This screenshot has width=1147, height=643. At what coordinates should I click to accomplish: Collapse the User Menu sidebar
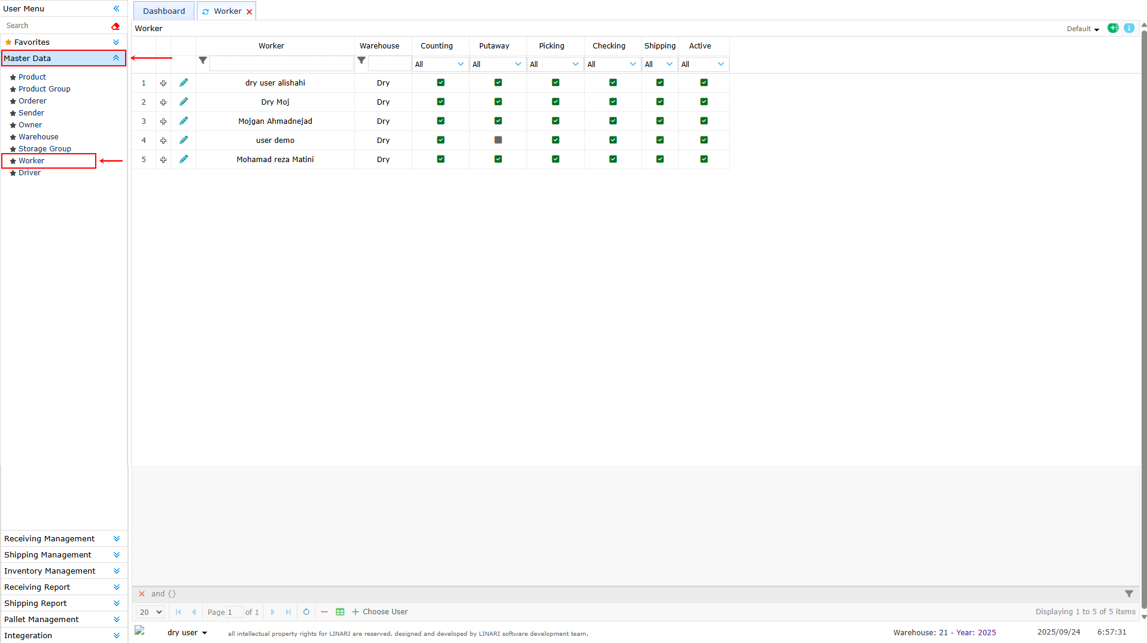click(116, 8)
